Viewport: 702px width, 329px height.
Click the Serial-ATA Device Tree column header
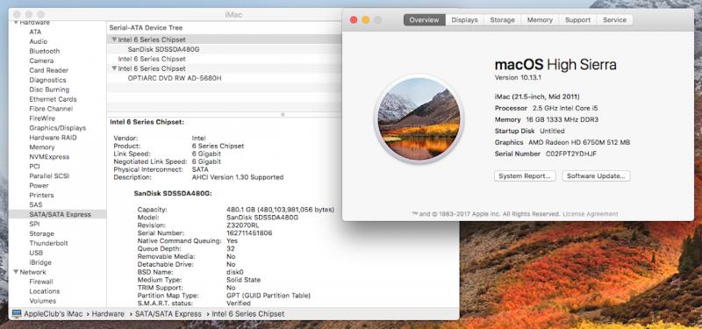[146, 28]
